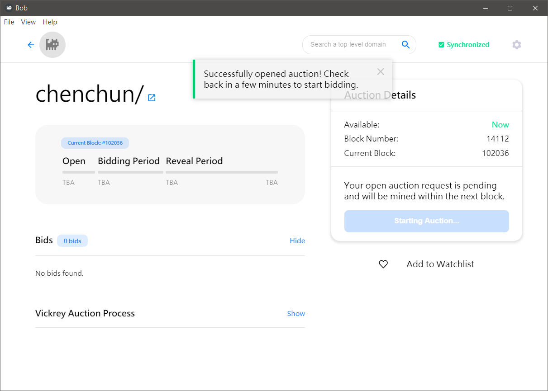Open the File menu

tap(9, 22)
